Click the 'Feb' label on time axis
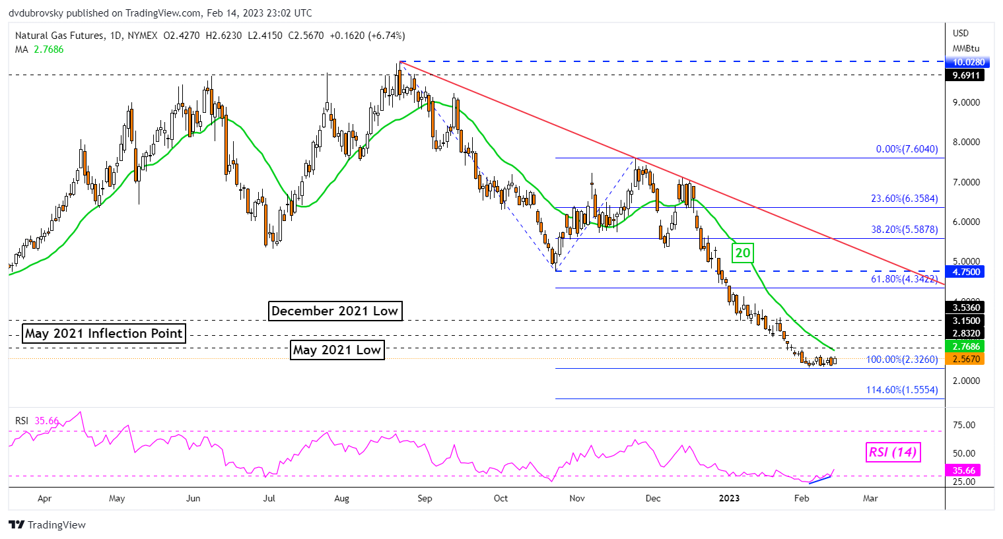Image resolution: width=1003 pixels, height=539 pixels. coord(801,498)
